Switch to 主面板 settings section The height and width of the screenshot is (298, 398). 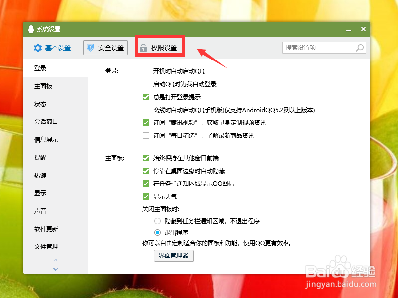[x=44, y=86]
